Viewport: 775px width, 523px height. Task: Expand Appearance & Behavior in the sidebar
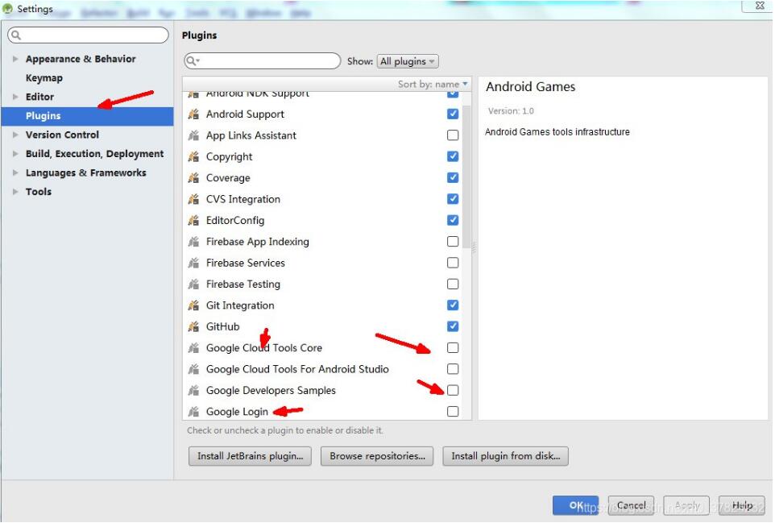pyautogui.click(x=15, y=59)
